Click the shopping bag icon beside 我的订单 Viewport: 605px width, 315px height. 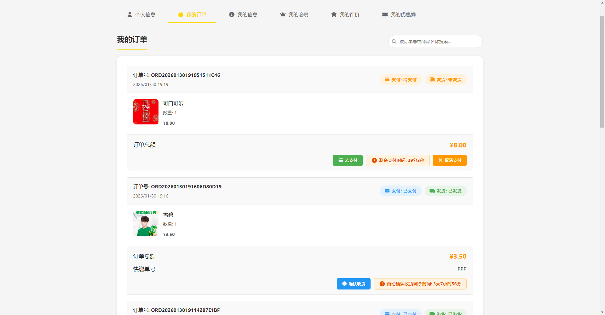(x=181, y=14)
